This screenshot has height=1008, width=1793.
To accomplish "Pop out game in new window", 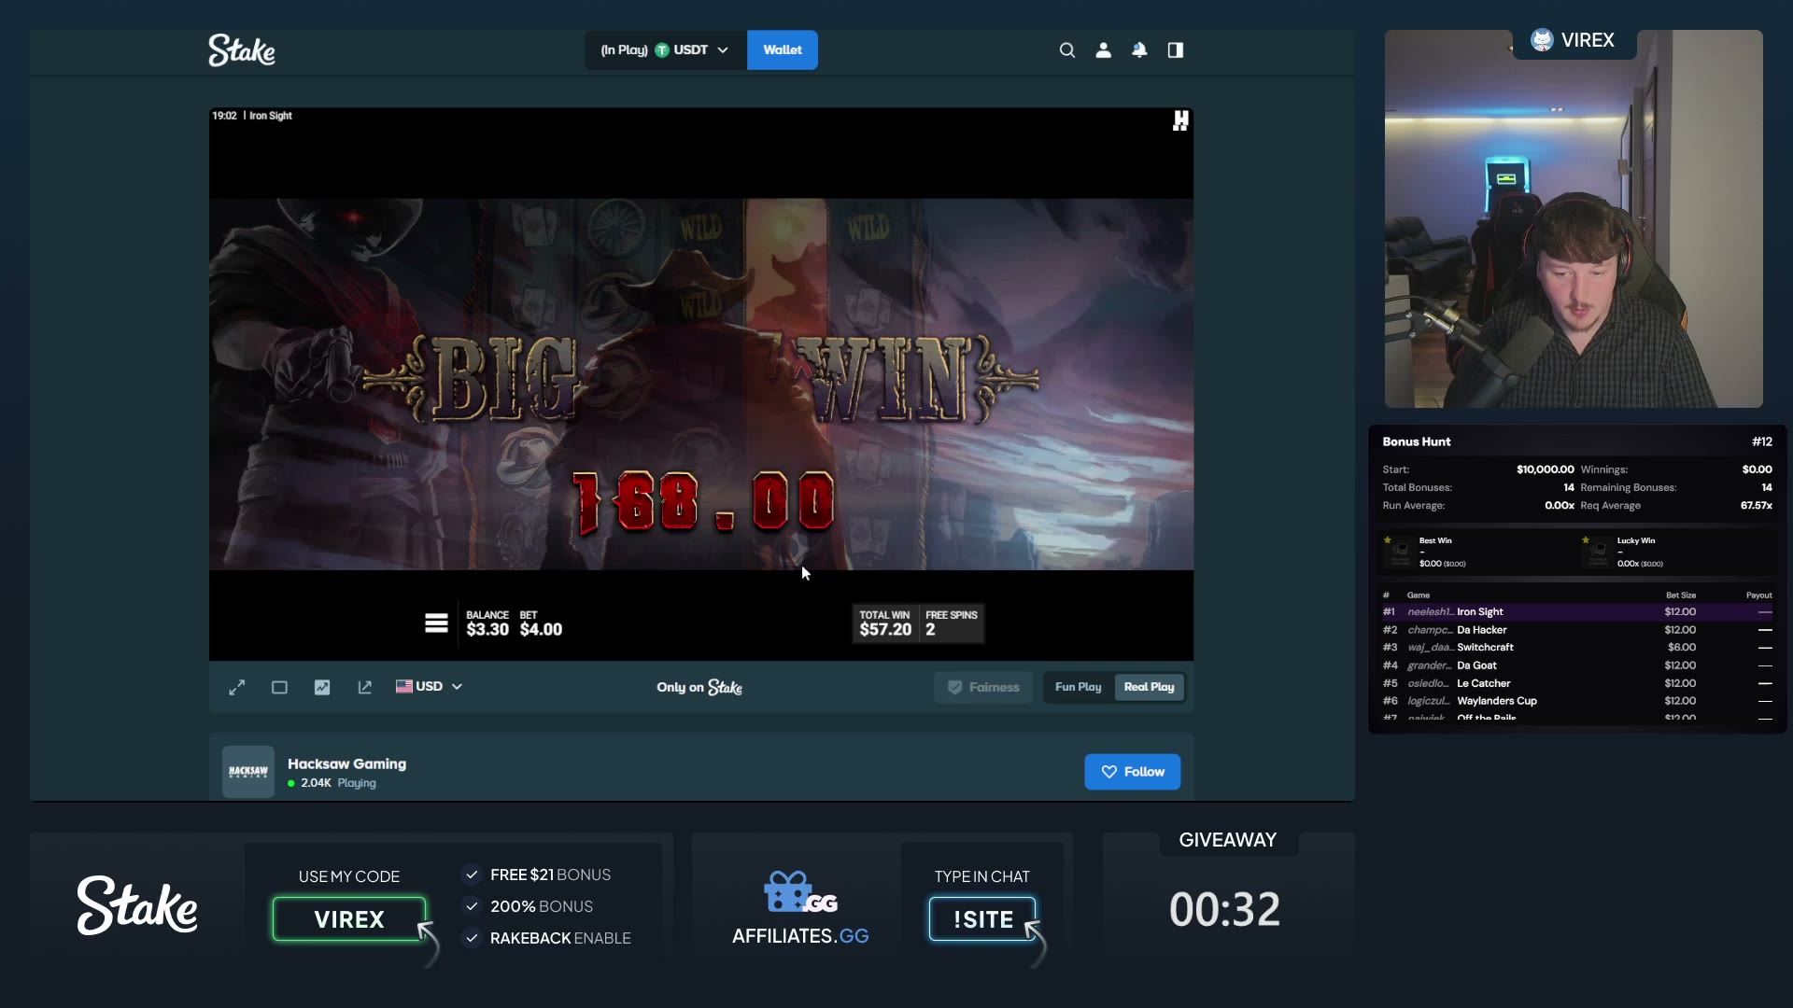I will pos(365,687).
